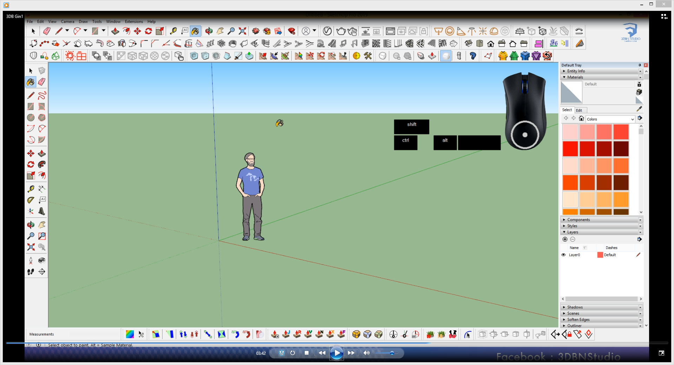Switch to the Edit tab in Materials

(579, 110)
